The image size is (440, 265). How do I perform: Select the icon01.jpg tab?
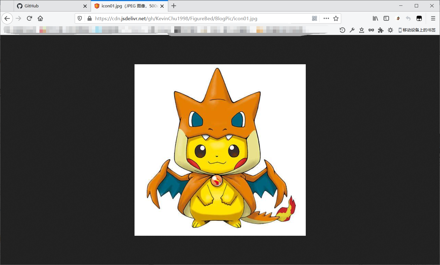coord(126,6)
